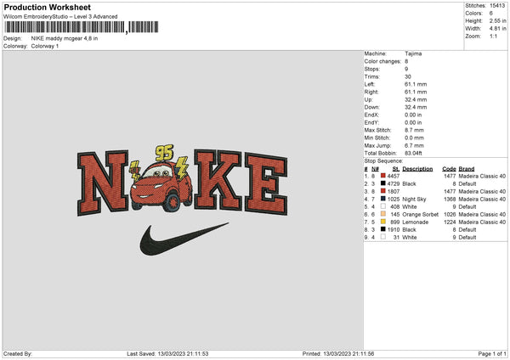This screenshot has width=510, height=360.
Task: Click the black swatch beside stitch count 1910
Action: [383, 229]
